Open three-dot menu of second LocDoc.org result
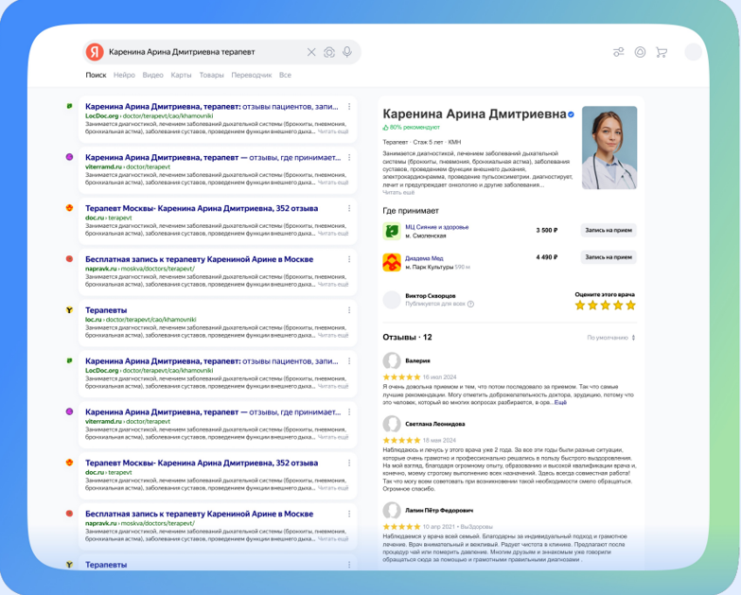The image size is (741, 595). (349, 361)
